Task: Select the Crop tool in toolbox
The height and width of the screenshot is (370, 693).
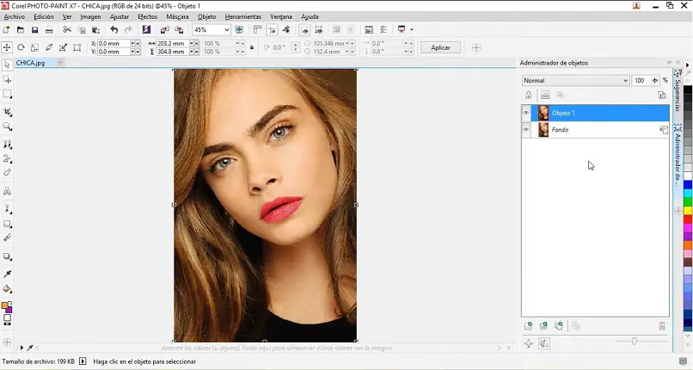Action: click(8, 112)
